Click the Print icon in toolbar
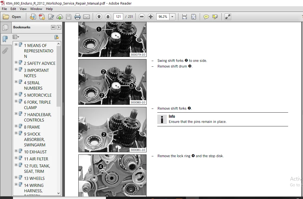 point(78,17)
